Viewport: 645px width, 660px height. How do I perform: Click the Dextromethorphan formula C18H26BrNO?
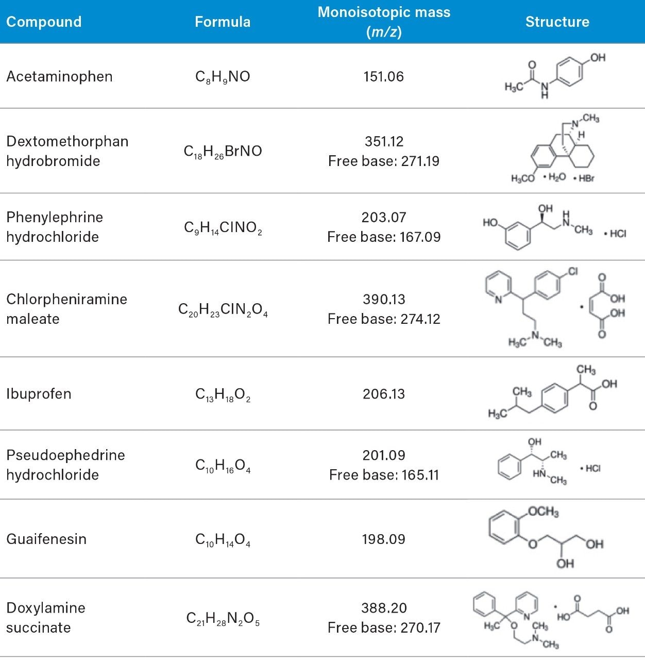(223, 151)
